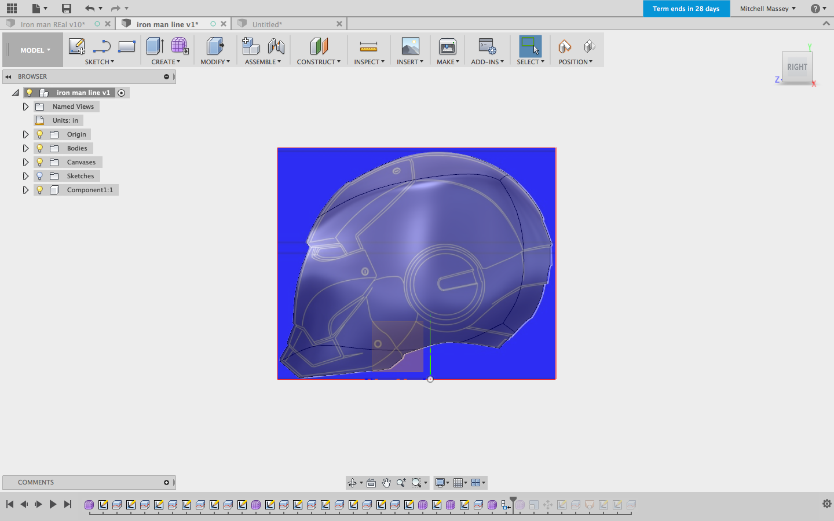Click the Save icon
The height and width of the screenshot is (521, 834).
pyautogui.click(x=67, y=8)
